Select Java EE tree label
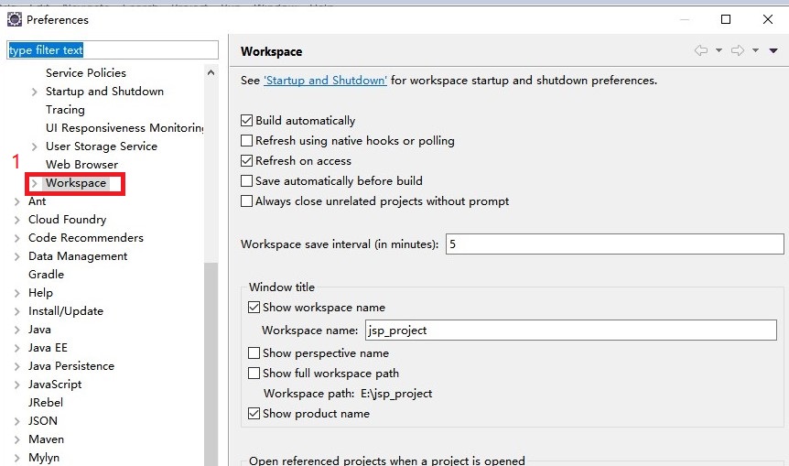 coord(48,348)
